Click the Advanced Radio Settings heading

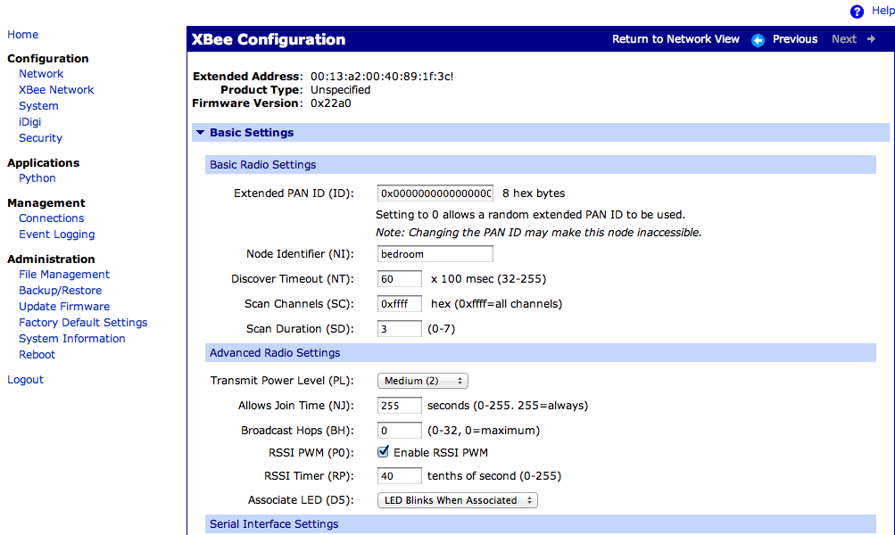point(275,352)
